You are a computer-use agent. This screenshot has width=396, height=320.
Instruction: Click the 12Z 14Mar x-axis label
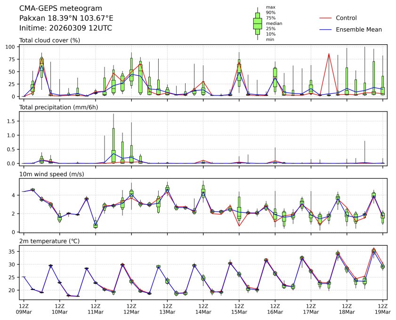203,309
